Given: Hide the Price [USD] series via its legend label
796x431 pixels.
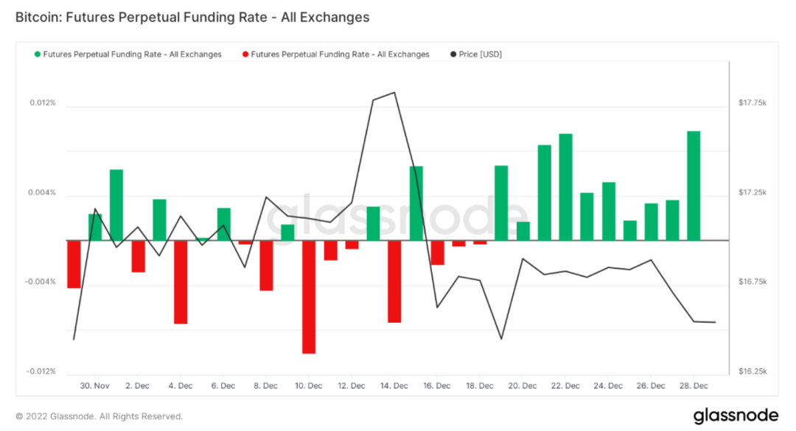Looking at the screenshot, I should 480,55.
